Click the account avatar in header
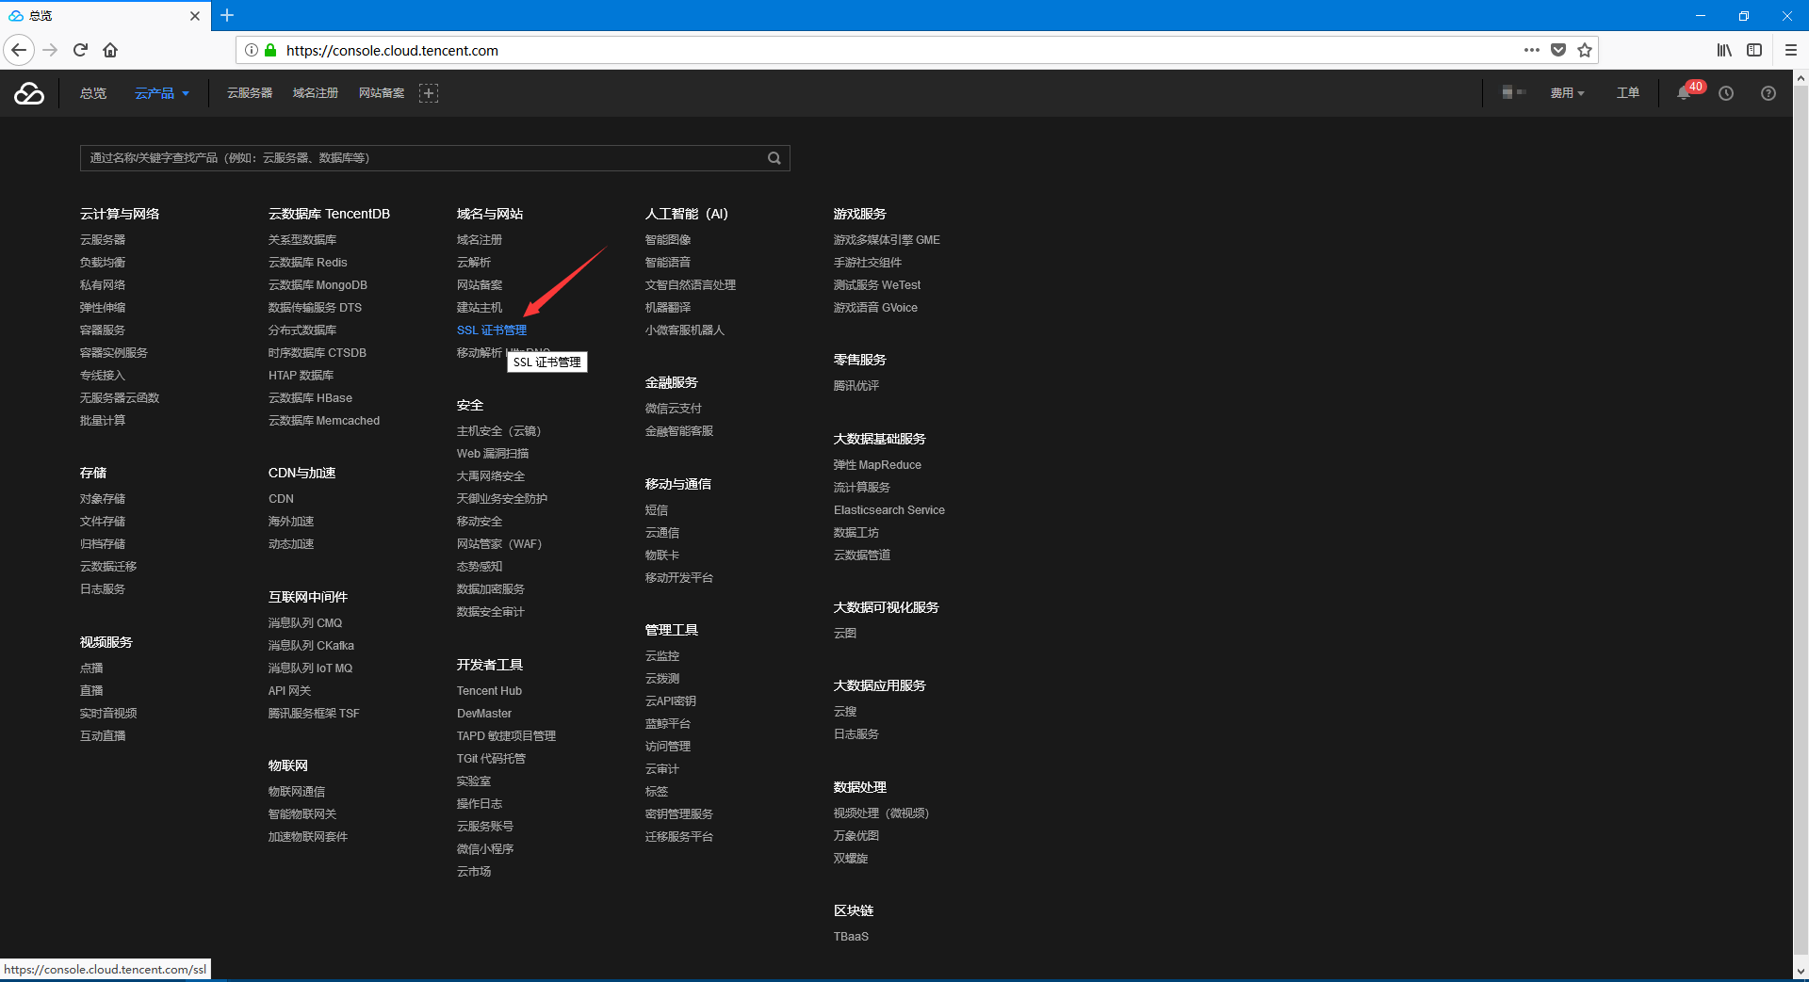Viewport: 1809px width, 982px height. [1513, 92]
